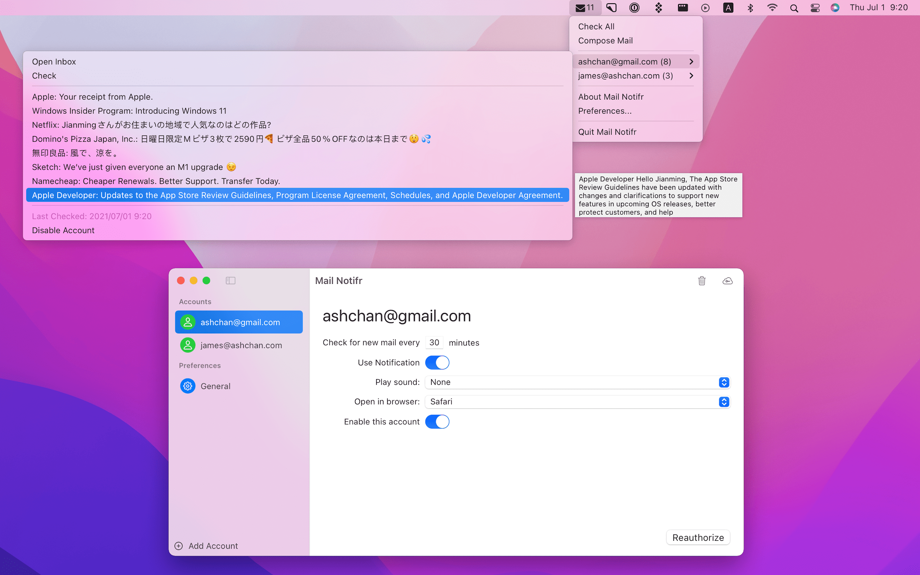This screenshot has height=575, width=920.
Task: Toggle the Enable this account switch
Action: click(x=437, y=422)
